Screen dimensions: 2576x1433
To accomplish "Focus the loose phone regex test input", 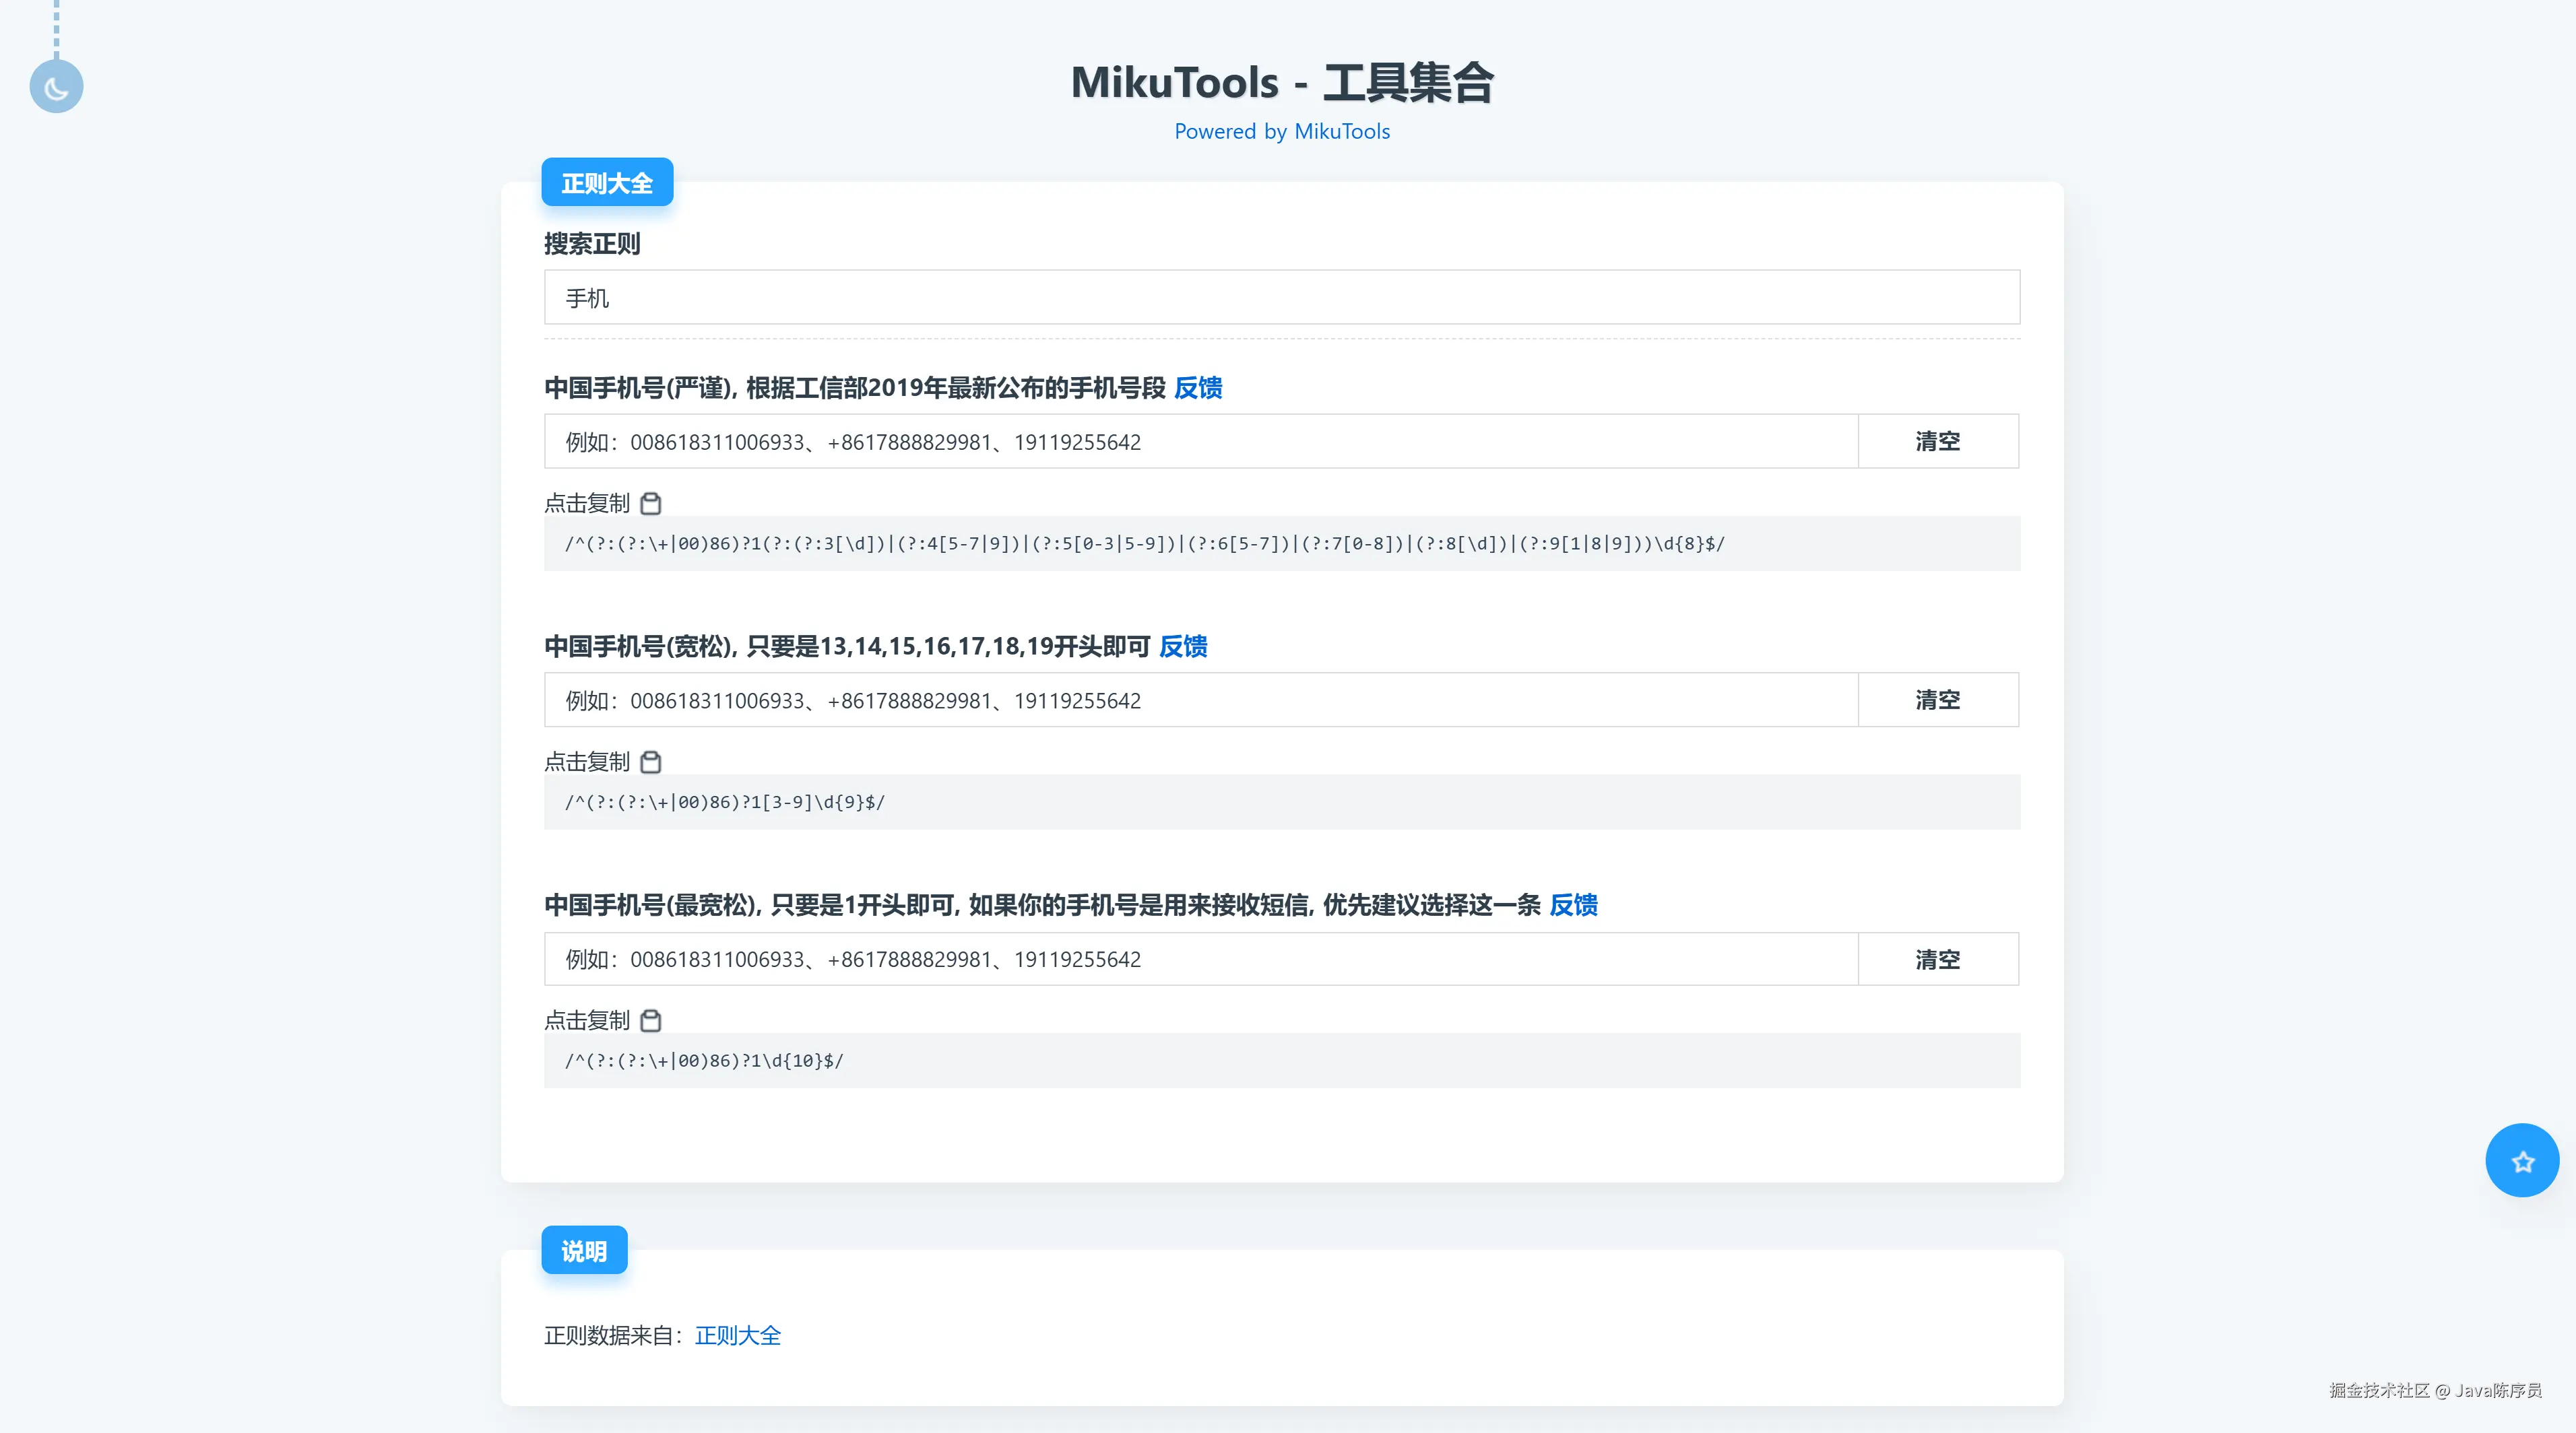I will coord(1200,700).
